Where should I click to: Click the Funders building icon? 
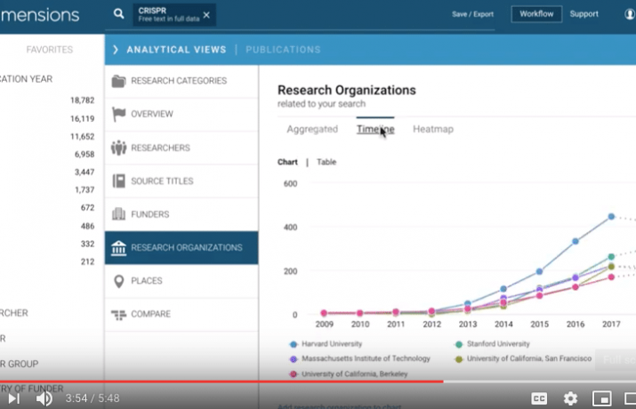[118, 214]
